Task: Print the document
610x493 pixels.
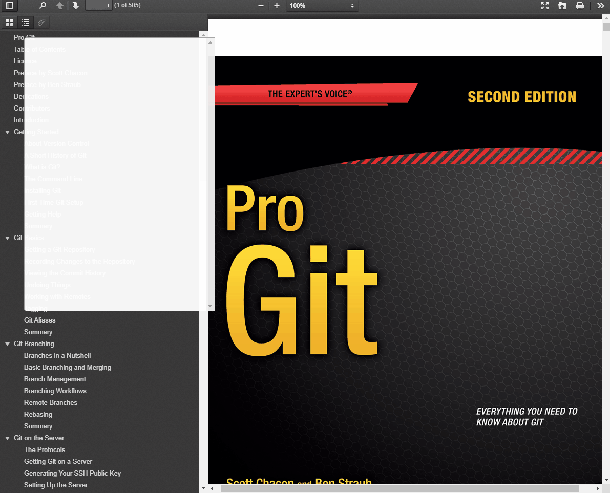Action: point(579,6)
